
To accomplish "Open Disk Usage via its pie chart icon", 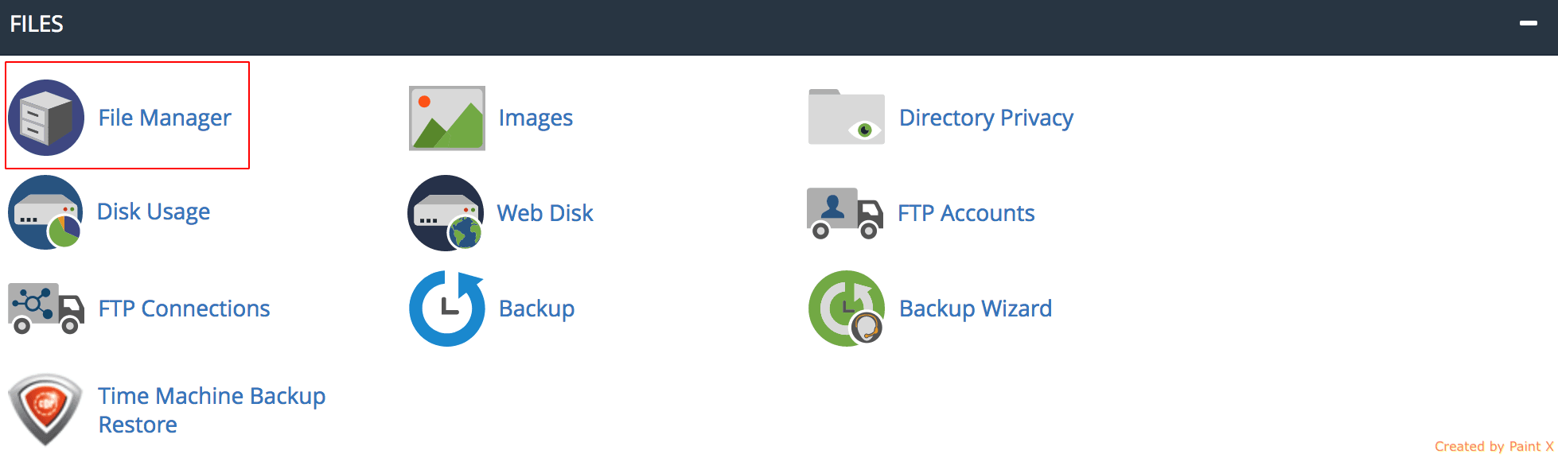I will click(x=46, y=212).
